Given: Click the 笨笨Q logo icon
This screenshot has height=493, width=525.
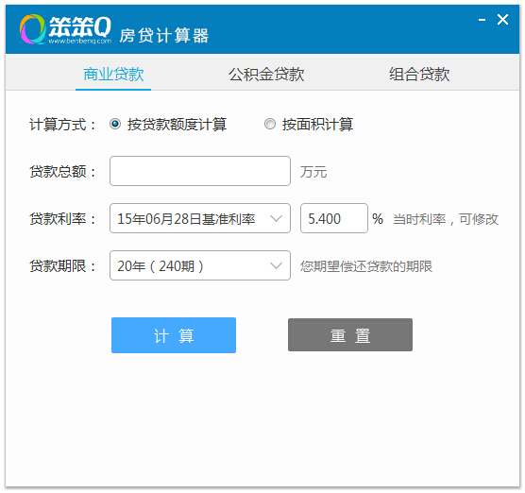Looking at the screenshot, I should coord(32,29).
